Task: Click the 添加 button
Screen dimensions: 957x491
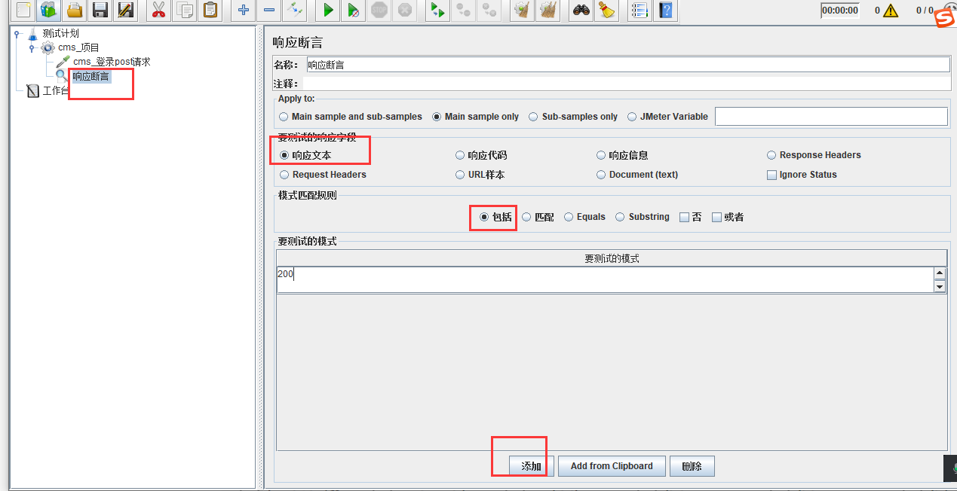Action: (532, 466)
